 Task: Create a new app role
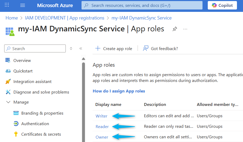114,48
